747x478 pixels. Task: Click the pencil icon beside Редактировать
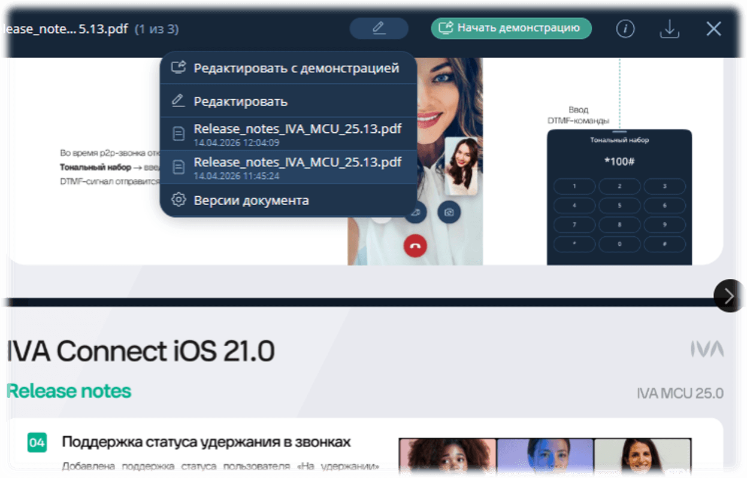[178, 101]
